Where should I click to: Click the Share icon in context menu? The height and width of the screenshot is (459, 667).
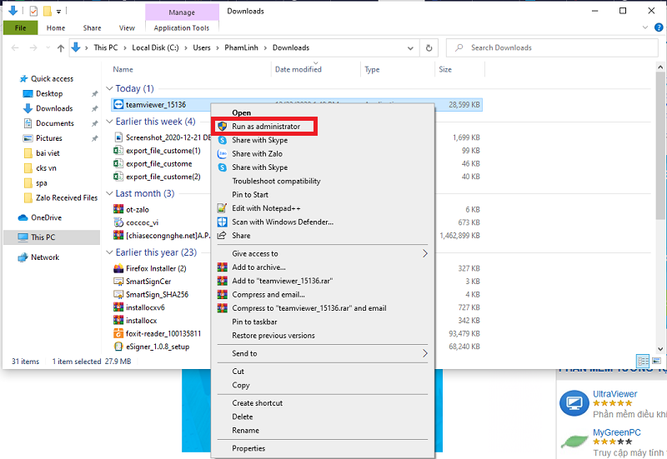[222, 236]
